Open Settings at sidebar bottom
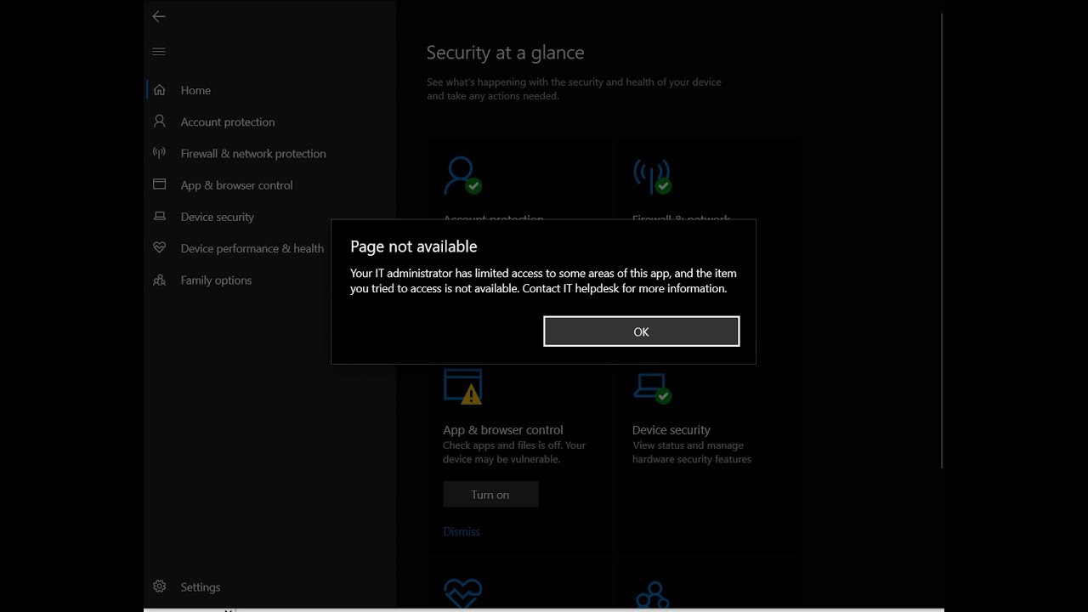The image size is (1088, 612). (200, 586)
